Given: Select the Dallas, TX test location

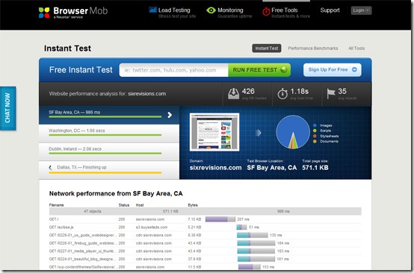Looking at the screenshot, I should click(109, 170).
